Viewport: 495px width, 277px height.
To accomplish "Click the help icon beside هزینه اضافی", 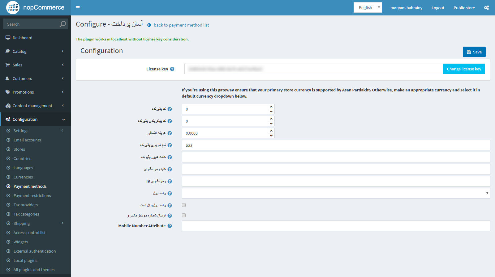I will click(x=170, y=133).
